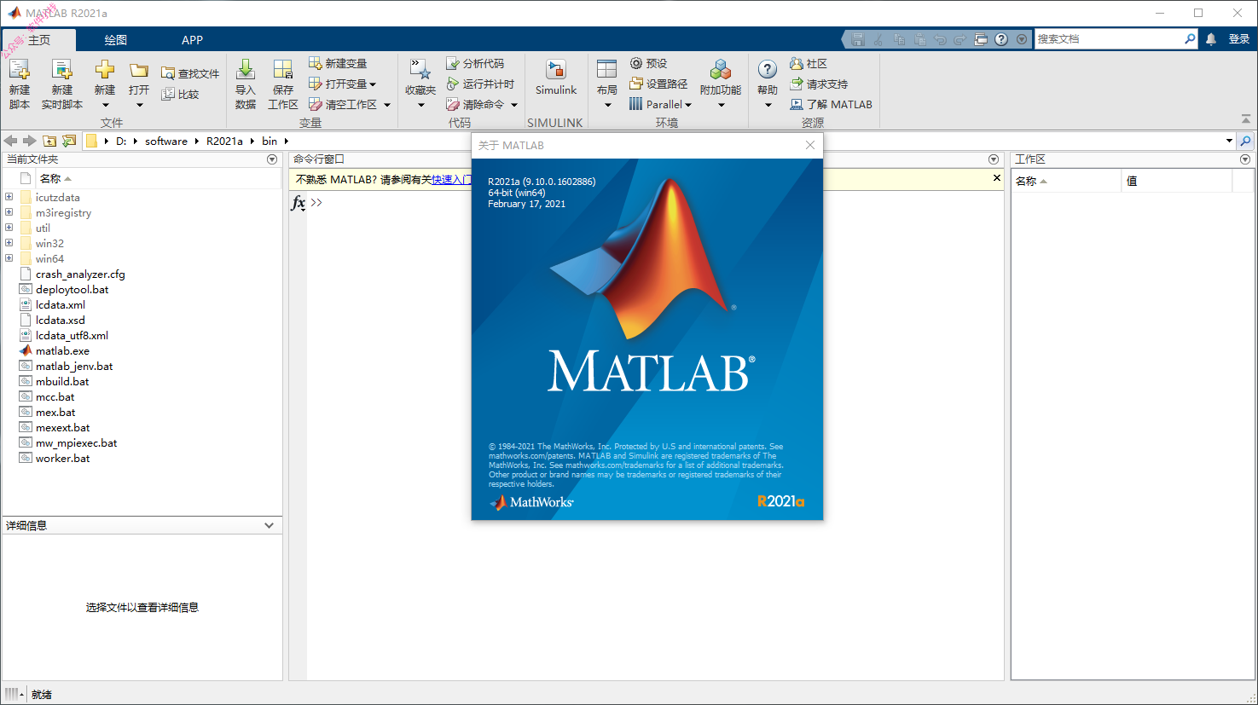Open the Parallel dropdown menu
Viewport: 1258px width, 705px height.
click(688, 105)
